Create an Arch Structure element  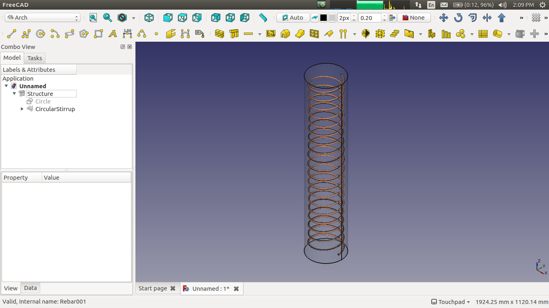click(234, 34)
